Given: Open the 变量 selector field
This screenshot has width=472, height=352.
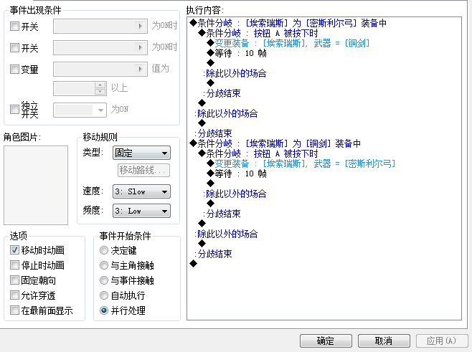Looking at the screenshot, I should (100, 70).
